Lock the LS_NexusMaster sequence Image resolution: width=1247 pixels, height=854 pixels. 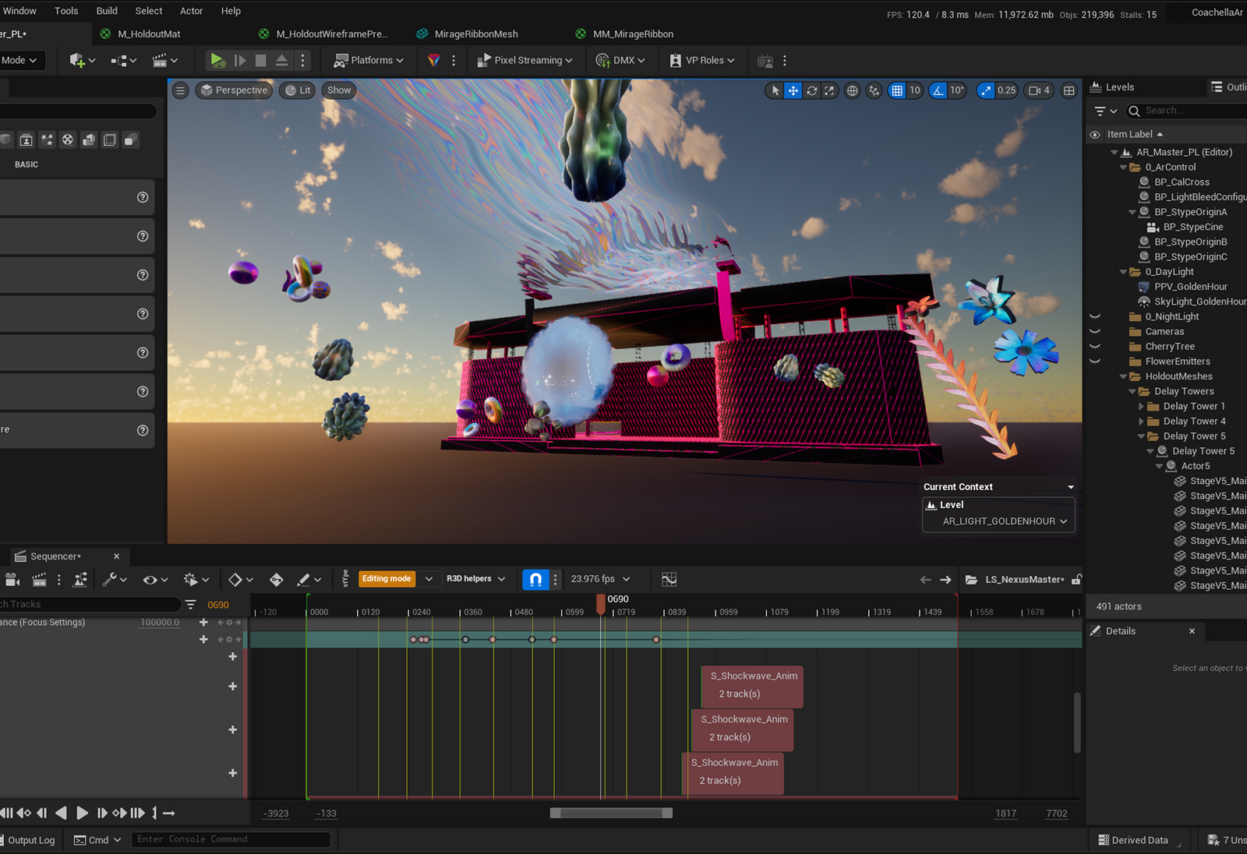tap(1076, 579)
